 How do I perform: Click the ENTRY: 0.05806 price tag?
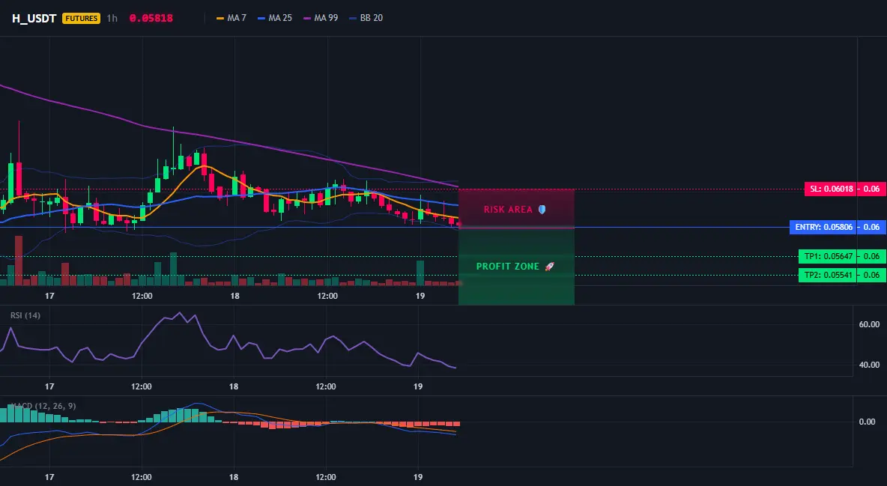coord(823,228)
